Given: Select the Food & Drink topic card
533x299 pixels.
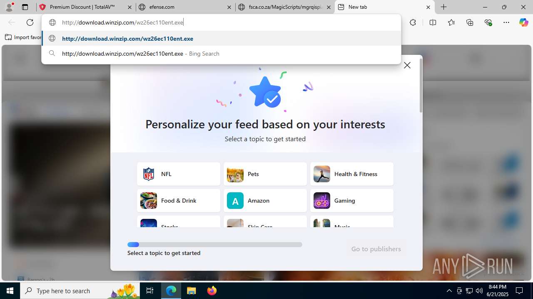Looking at the screenshot, I should 179,201.
